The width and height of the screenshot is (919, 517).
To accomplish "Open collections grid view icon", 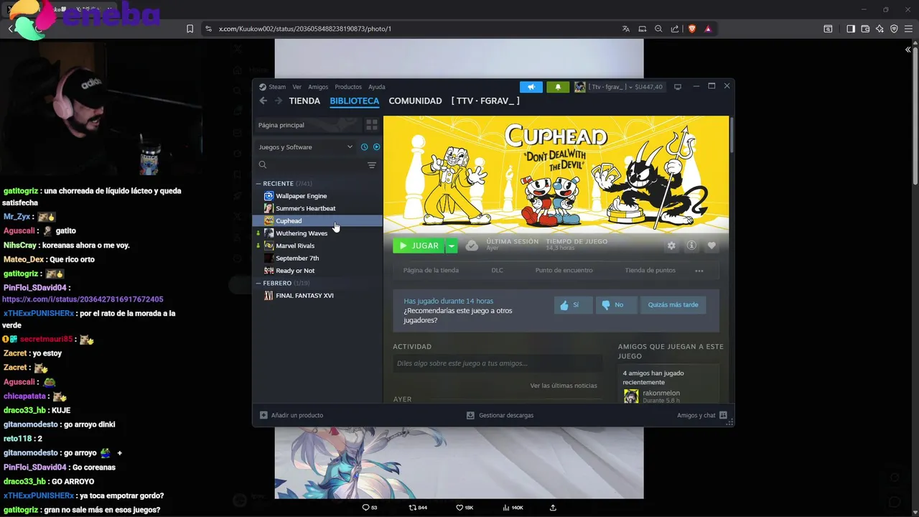I will coord(372,125).
